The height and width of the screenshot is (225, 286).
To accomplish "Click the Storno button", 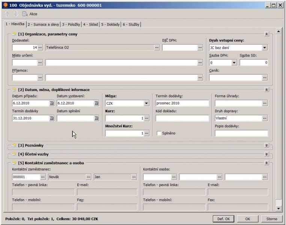I will (x=272, y=219).
